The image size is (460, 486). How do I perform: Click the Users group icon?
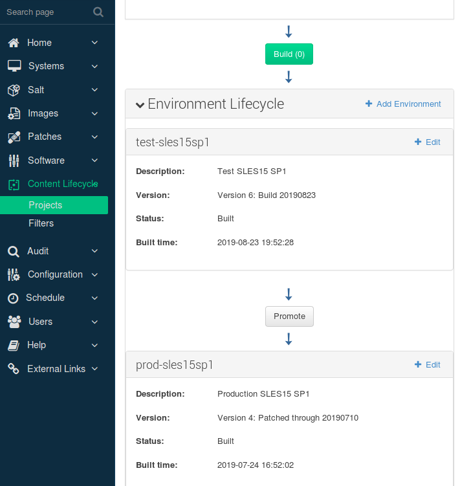coord(14,322)
